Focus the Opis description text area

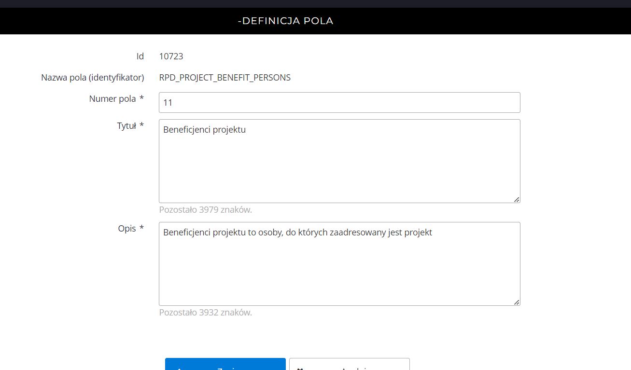339,264
